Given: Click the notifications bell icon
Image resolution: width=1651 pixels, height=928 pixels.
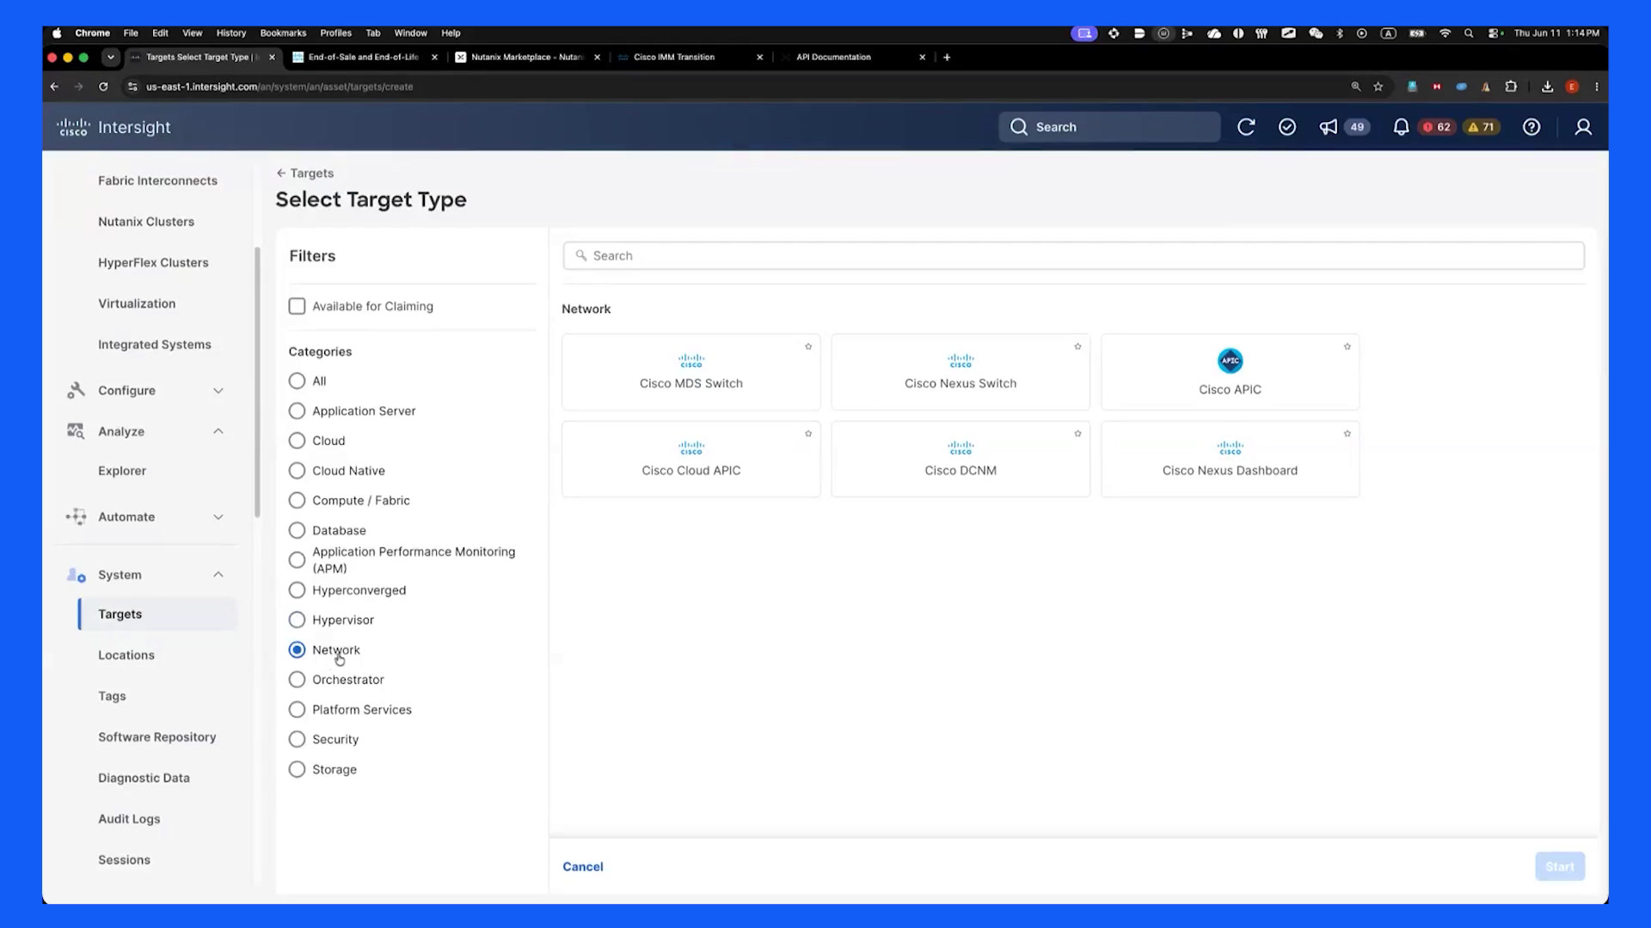Looking at the screenshot, I should click(1401, 127).
